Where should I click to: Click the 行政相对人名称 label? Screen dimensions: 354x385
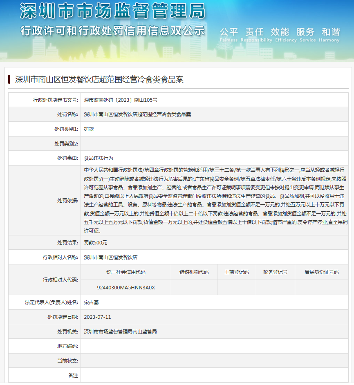pyautogui.click(x=60, y=257)
